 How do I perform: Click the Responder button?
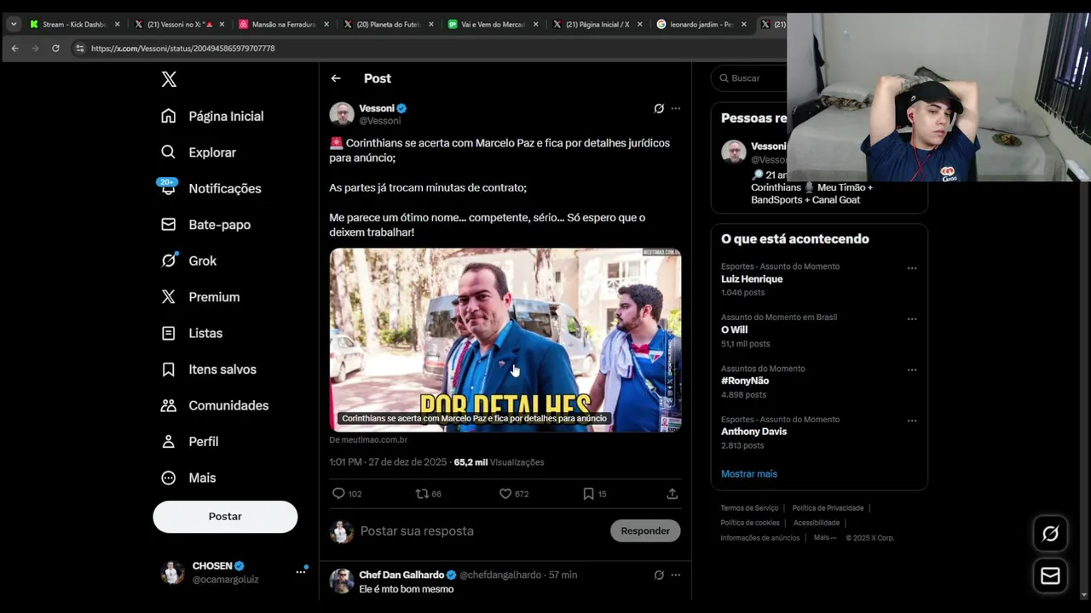[645, 530]
